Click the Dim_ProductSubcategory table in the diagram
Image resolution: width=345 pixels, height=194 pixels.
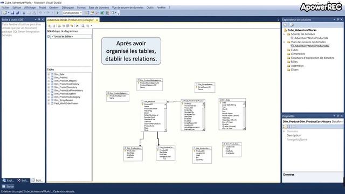click(x=150, y=85)
